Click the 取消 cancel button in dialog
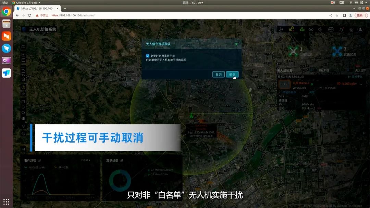The height and width of the screenshot is (208, 370). point(218,75)
